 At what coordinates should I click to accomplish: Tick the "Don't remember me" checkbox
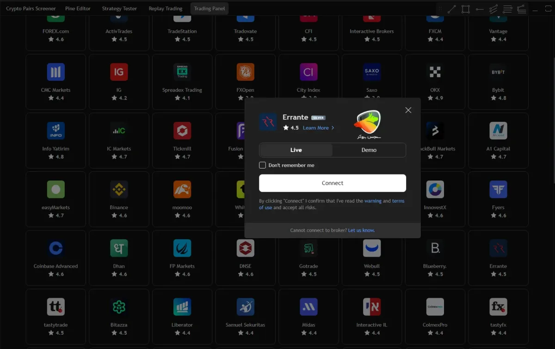coord(262,165)
